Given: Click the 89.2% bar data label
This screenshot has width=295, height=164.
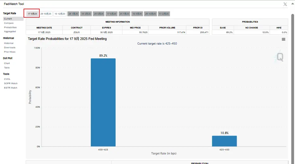Looking at the screenshot, I should click(103, 56).
